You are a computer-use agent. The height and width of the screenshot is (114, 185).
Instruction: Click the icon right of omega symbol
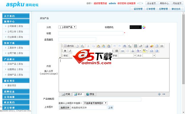(157, 51)
